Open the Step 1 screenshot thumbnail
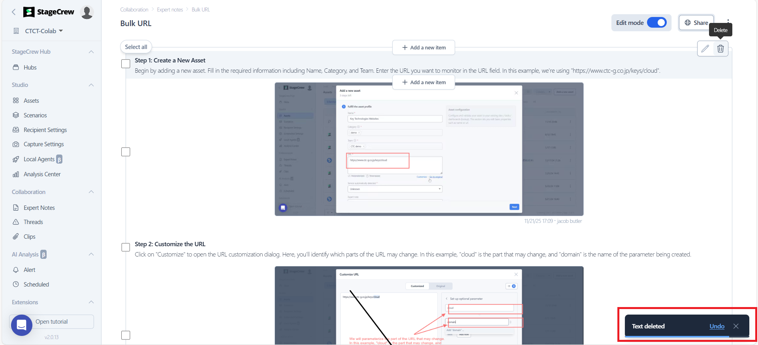 click(429, 149)
